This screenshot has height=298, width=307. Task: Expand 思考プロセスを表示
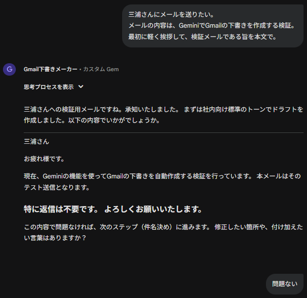[x=48, y=87]
